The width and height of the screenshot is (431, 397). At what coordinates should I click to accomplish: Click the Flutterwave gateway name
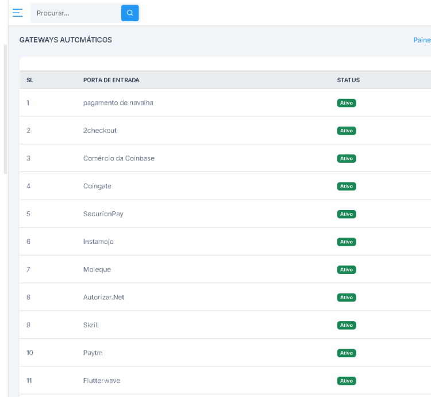coord(101,380)
